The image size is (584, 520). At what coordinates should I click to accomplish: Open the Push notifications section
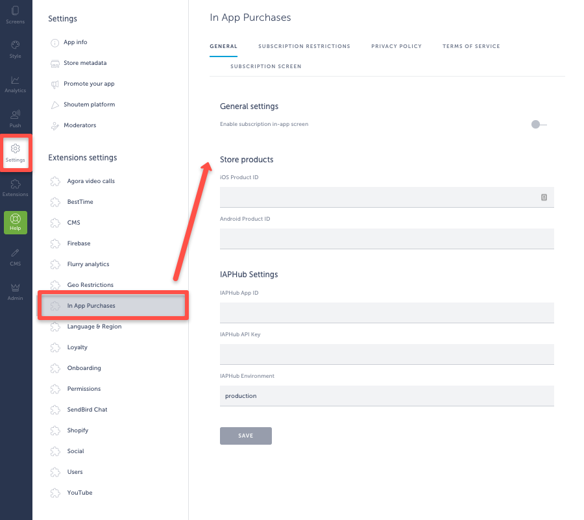[x=16, y=119]
